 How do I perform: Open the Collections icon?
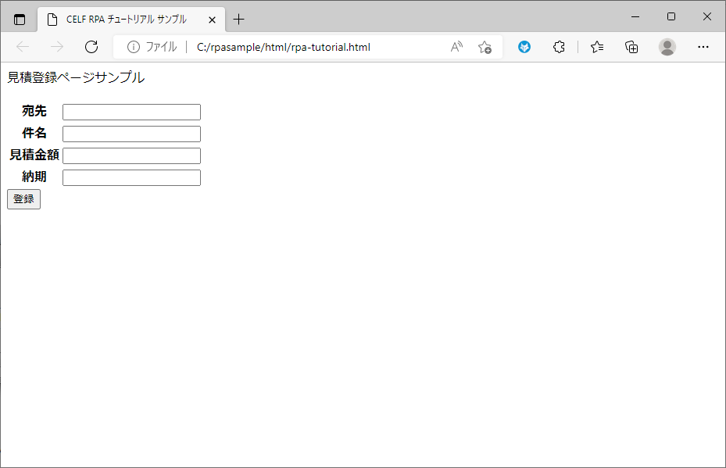coord(631,47)
